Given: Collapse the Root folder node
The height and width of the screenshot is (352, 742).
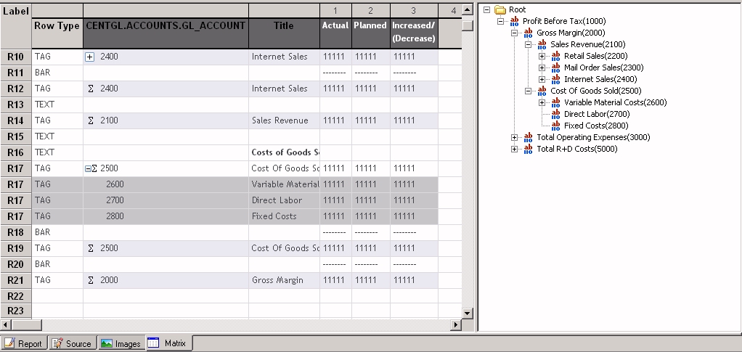Looking at the screenshot, I should pyautogui.click(x=486, y=9).
